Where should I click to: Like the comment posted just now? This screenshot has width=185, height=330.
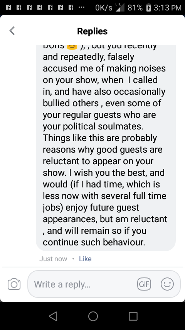[85, 259]
